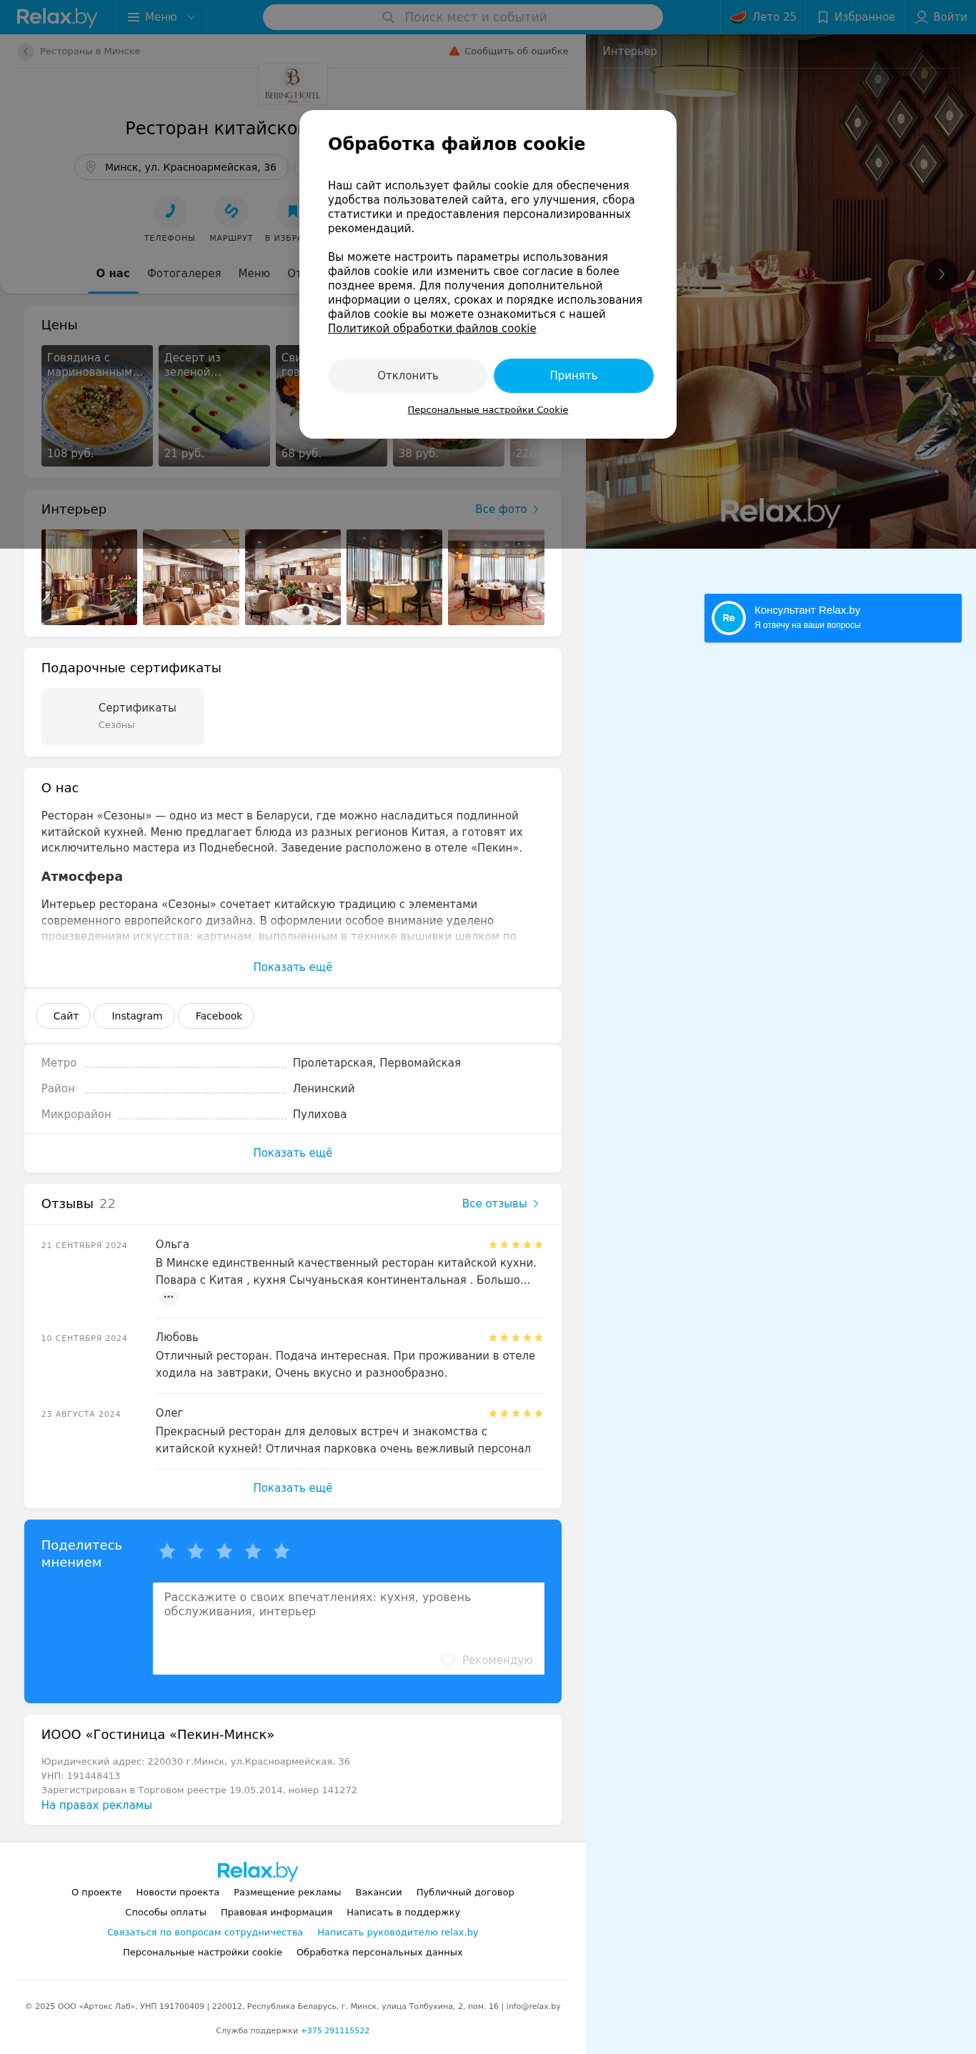
Task: Open the Лето 25 watermelon link
Action: [763, 16]
